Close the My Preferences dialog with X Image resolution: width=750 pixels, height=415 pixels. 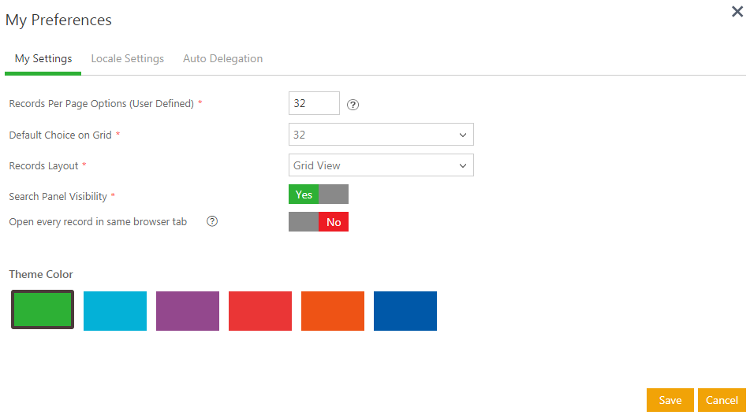[737, 12]
